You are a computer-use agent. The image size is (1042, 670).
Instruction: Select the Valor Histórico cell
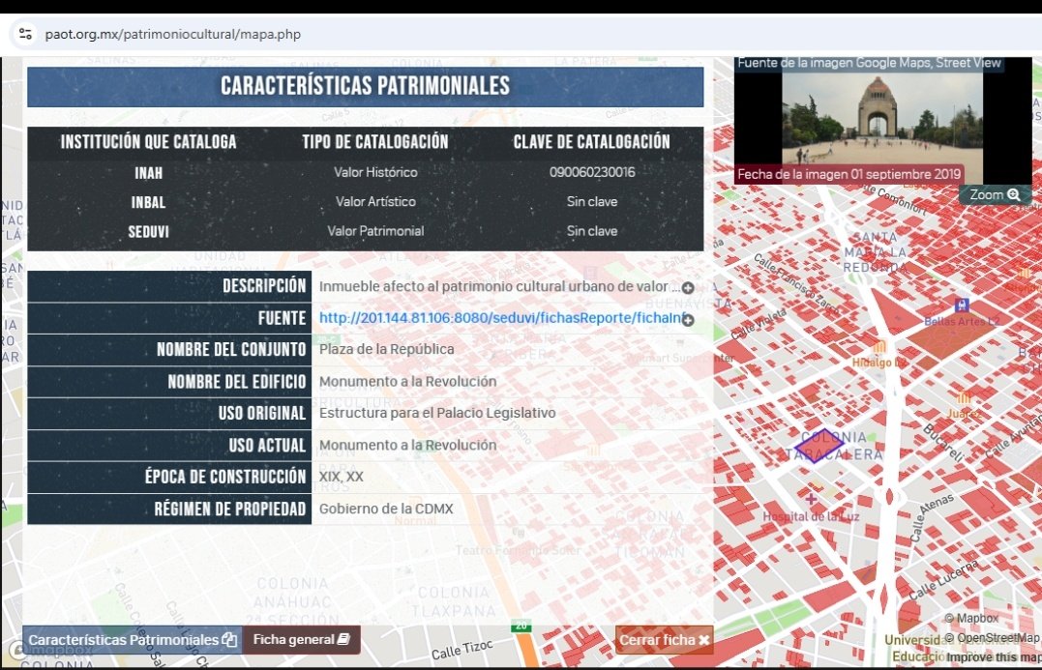(x=375, y=172)
